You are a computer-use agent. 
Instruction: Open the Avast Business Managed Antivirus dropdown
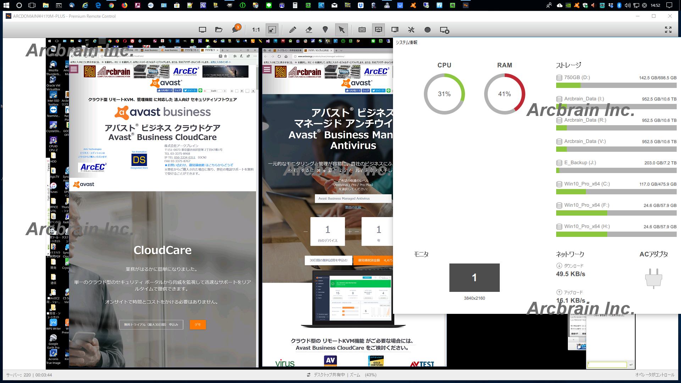point(353,199)
